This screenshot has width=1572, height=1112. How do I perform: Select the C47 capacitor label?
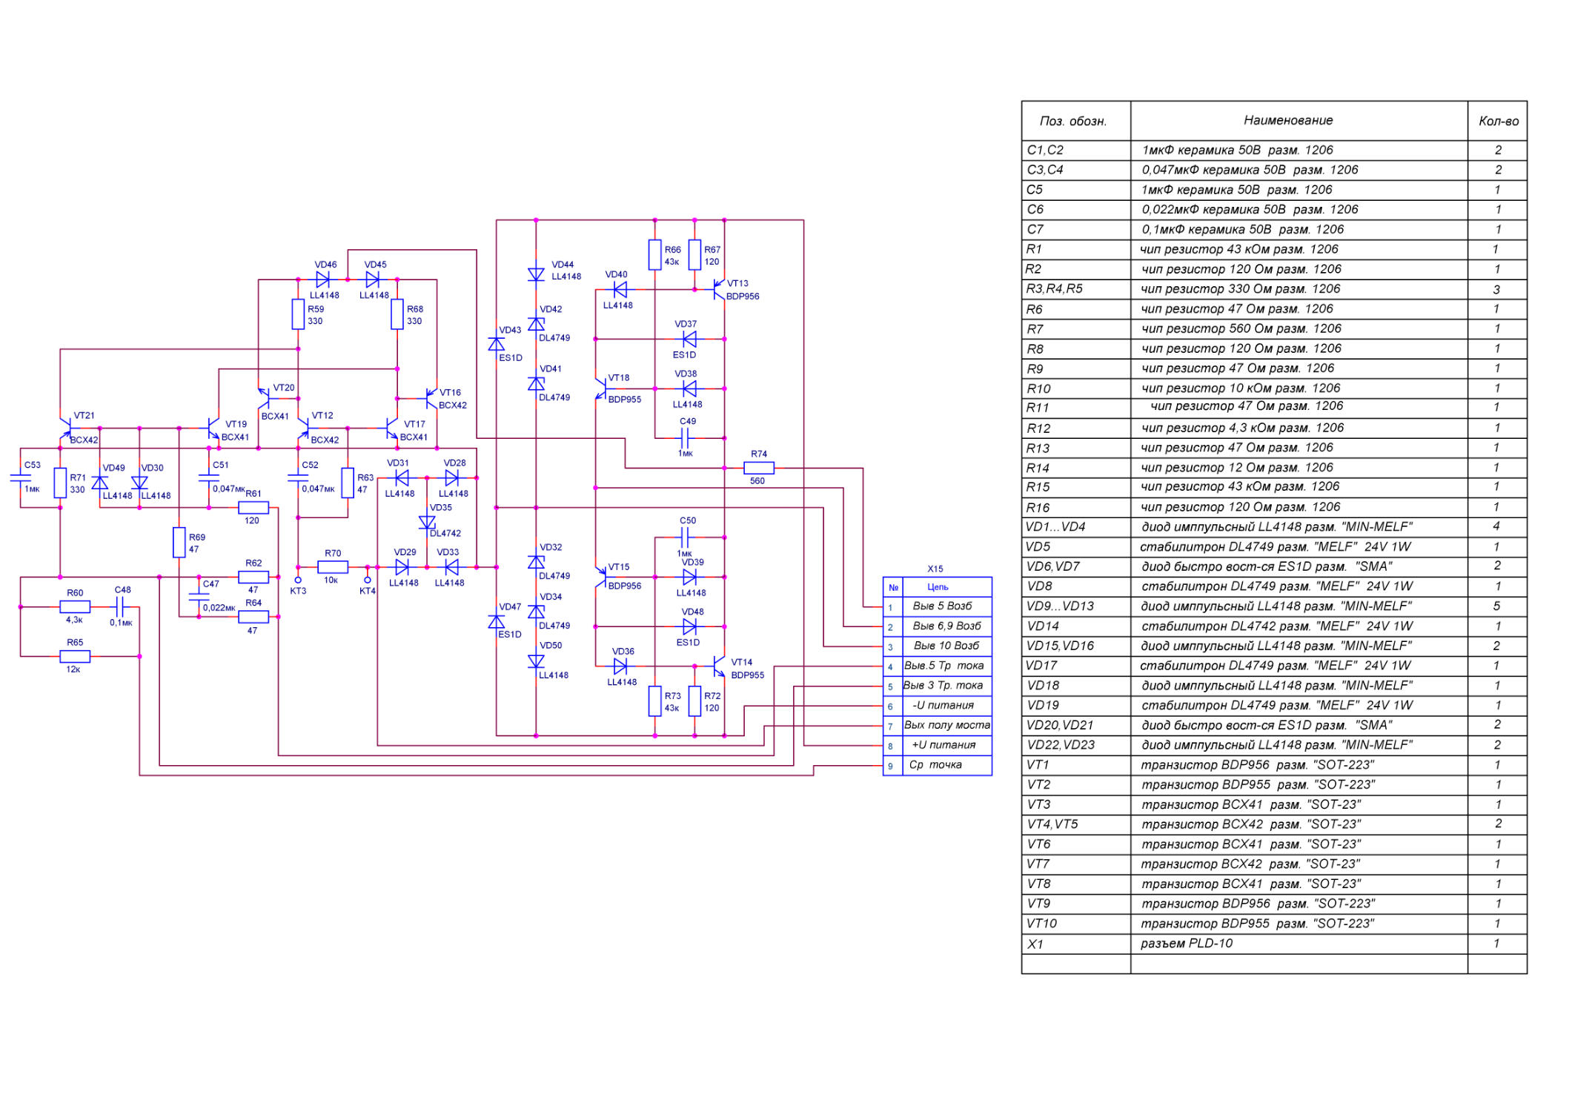pyautogui.click(x=211, y=584)
